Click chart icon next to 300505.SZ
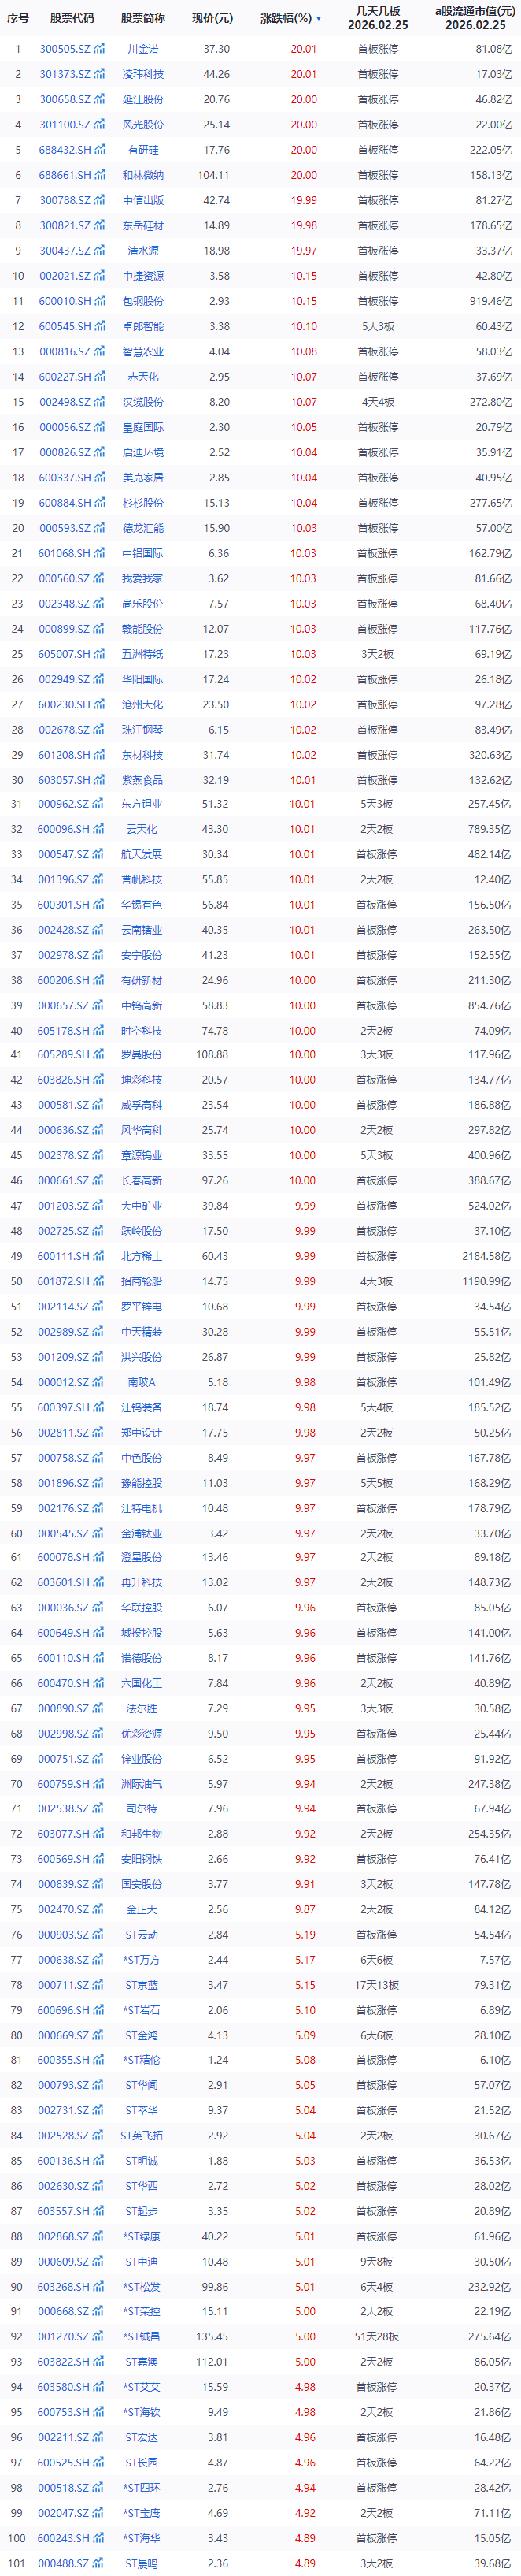The width and height of the screenshot is (521, 2576). click(x=99, y=49)
